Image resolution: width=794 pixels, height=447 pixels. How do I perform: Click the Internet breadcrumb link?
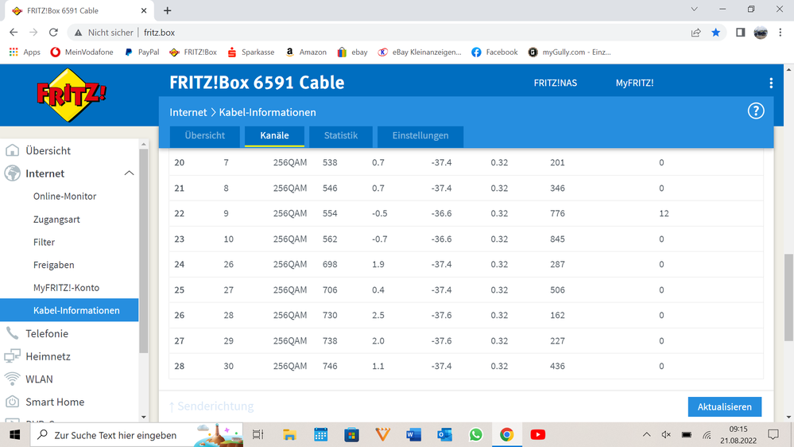coord(188,112)
